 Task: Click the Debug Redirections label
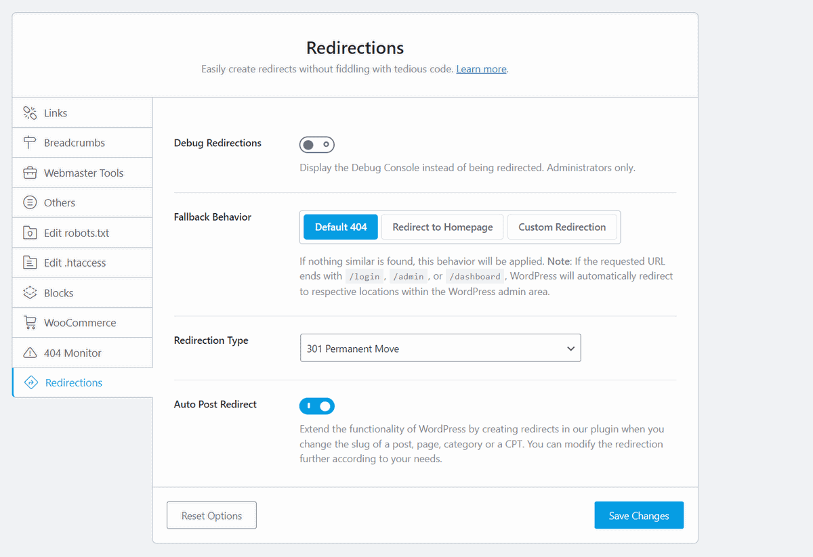217,143
